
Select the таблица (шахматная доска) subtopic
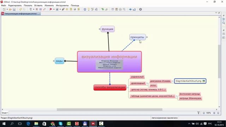pyautogui.click(x=153, y=96)
